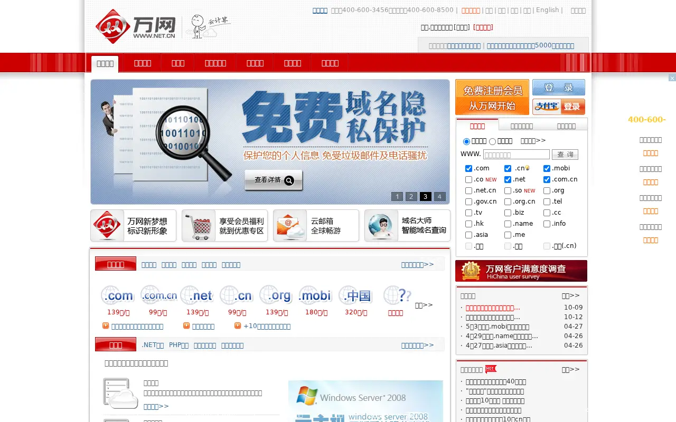The height and width of the screenshot is (422, 676).
Task: Check the .org domain checkbox
Action: click(x=547, y=191)
